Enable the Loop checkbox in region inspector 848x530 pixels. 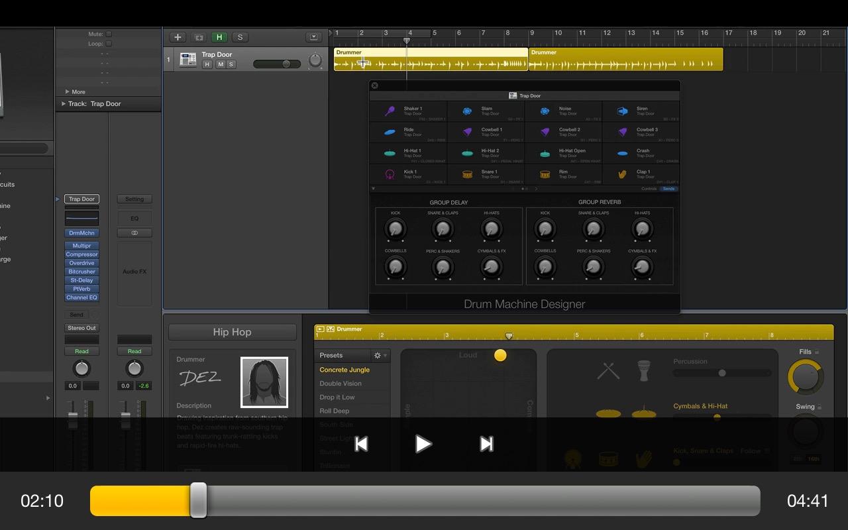[109, 44]
